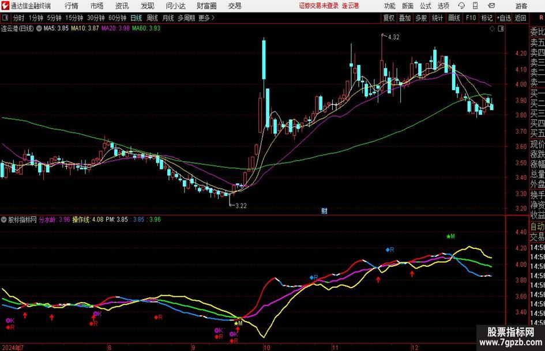Open the 发现 menu
This screenshot has width=545, height=351.
tap(148, 6)
